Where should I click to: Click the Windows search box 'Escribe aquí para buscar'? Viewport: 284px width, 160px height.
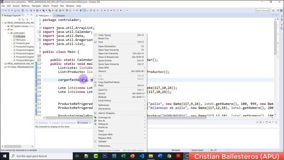(x=41, y=156)
